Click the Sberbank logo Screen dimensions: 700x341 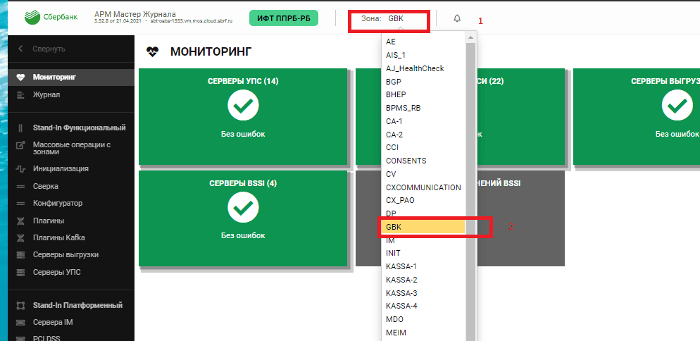[54, 18]
